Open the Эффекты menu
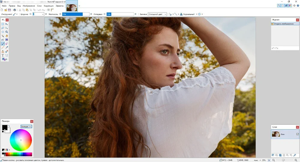Image resolution: width=300 pixels, height=162 pixels. 59,6
